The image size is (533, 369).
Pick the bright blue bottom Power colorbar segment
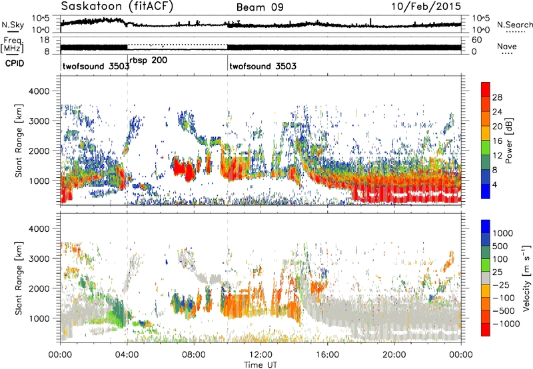tap(486, 192)
